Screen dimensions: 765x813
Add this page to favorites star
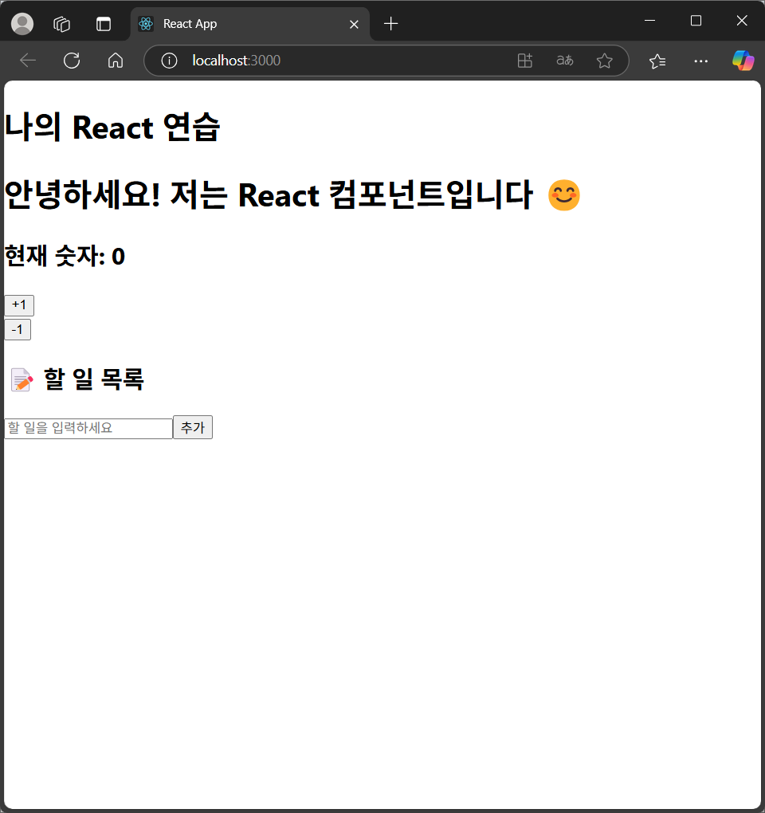point(604,61)
